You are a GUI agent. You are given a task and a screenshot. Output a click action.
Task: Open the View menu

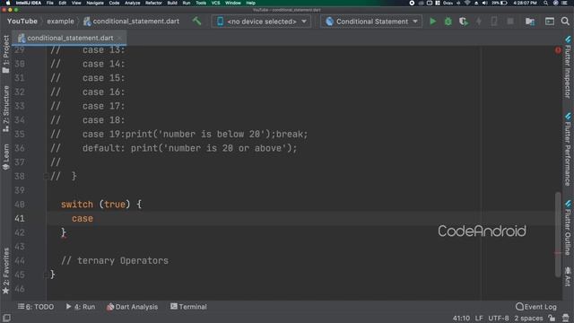pos(76,3)
